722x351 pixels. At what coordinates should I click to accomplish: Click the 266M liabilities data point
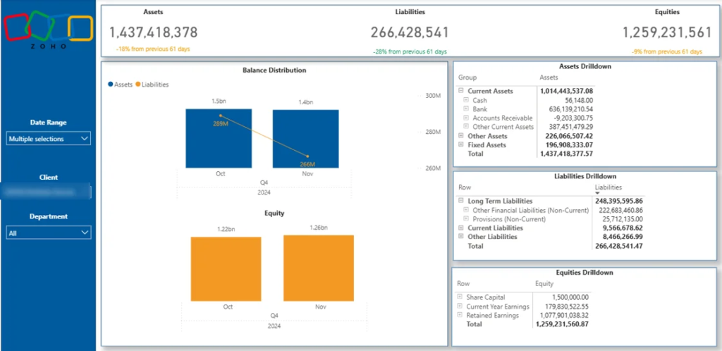pos(307,156)
